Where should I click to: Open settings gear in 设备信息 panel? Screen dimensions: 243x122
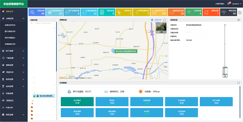click(238, 20)
